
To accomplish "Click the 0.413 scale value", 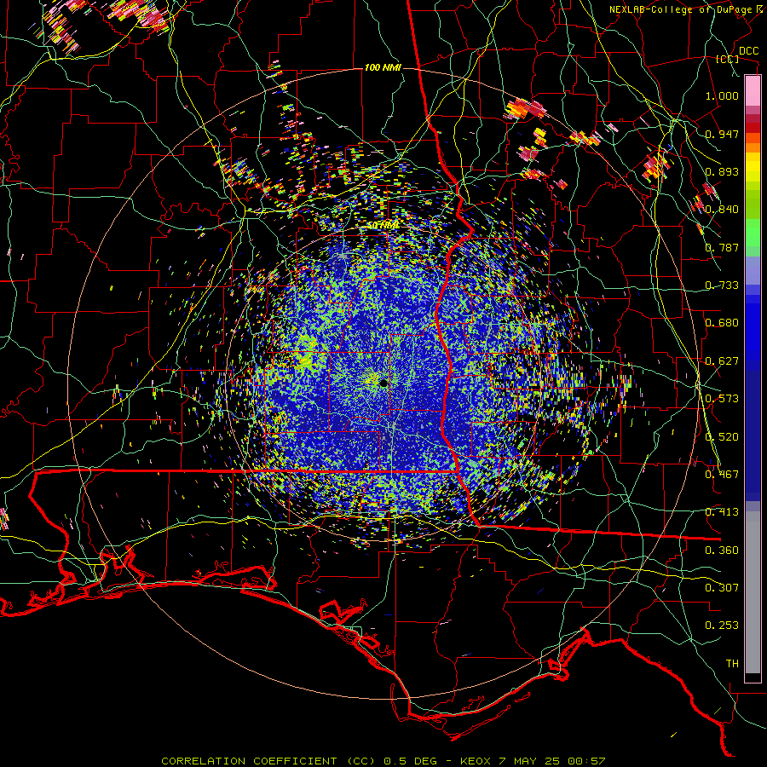I will point(722,512).
